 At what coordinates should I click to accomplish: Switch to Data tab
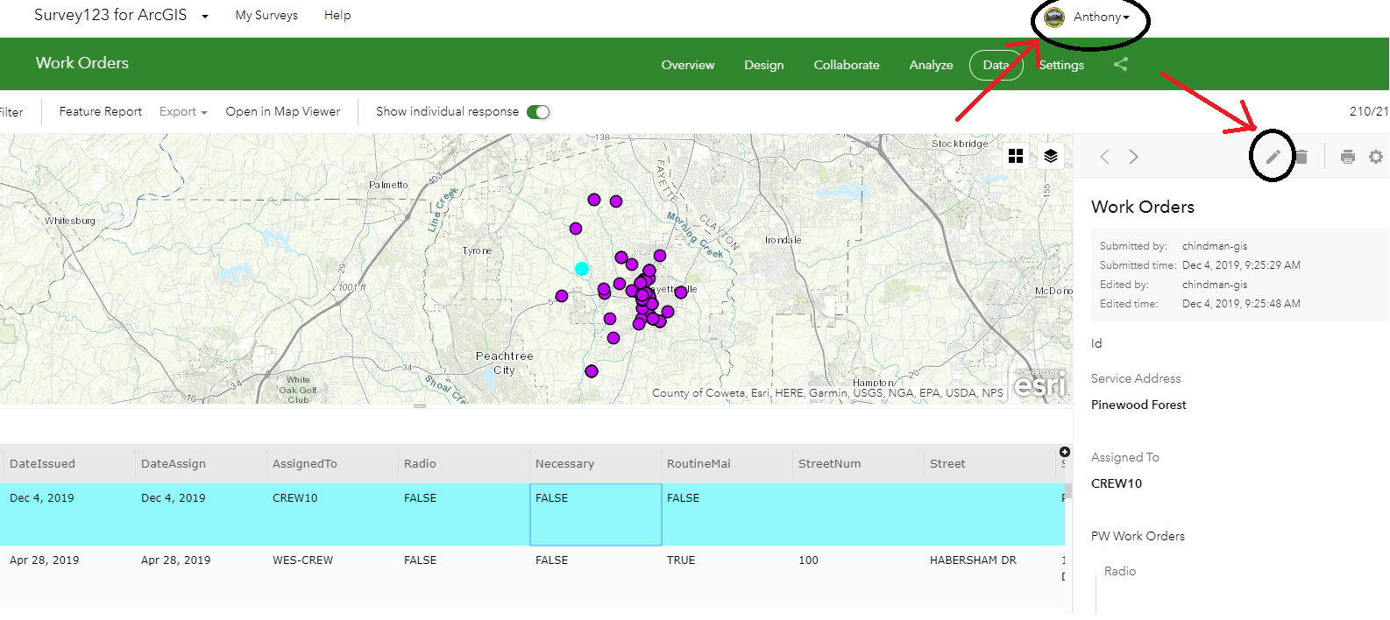coord(996,65)
